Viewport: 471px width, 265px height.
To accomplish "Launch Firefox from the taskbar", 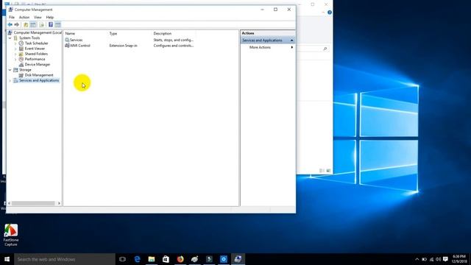I will click(180, 259).
